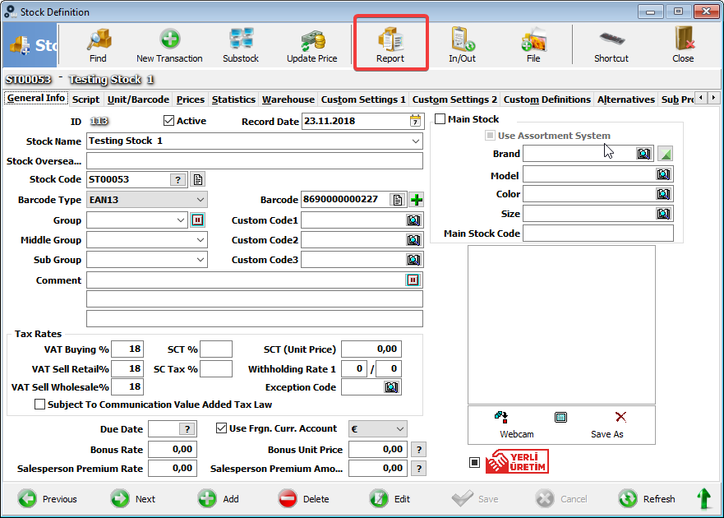Go to the Previous record
This screenshot has height=518, width=724.
48,499
